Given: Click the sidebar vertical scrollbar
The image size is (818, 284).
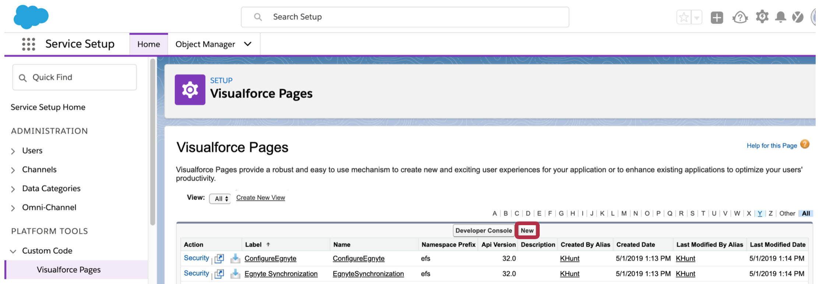Looking at the screenshot, I should pos(152,142).
